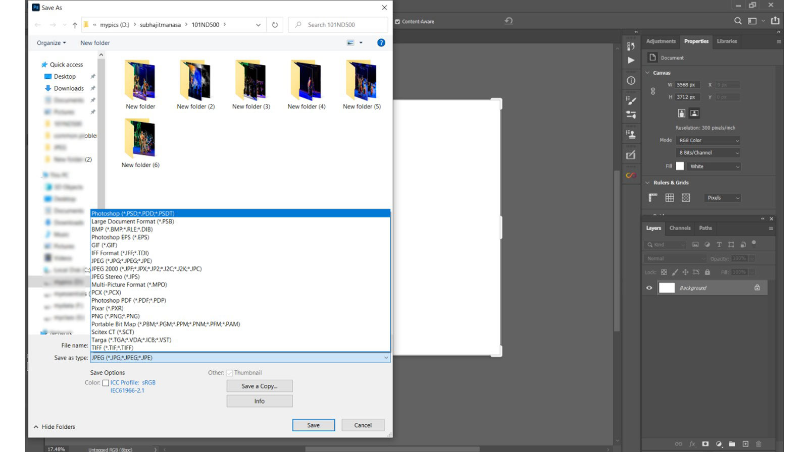The width and height of the screenshot is (808, 454).
Task: Click the delete layer trash icon
Action: (x=759, y=444)
